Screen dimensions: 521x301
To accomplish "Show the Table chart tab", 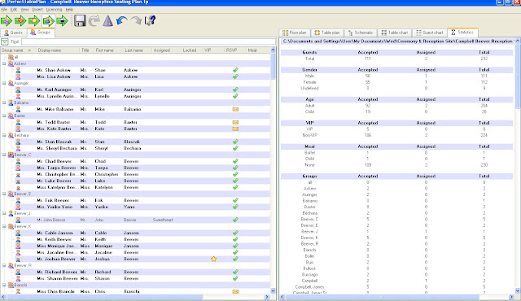I will [394, 33].
